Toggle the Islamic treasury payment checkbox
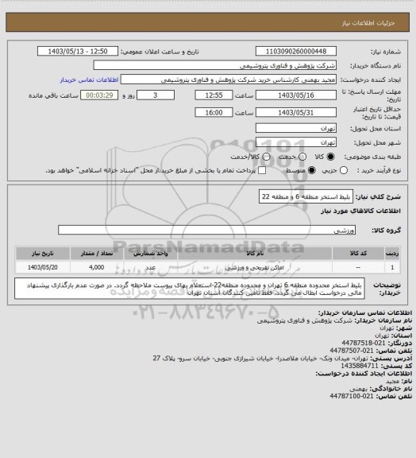This screenshot has height=458, width=416. [262, 170]
